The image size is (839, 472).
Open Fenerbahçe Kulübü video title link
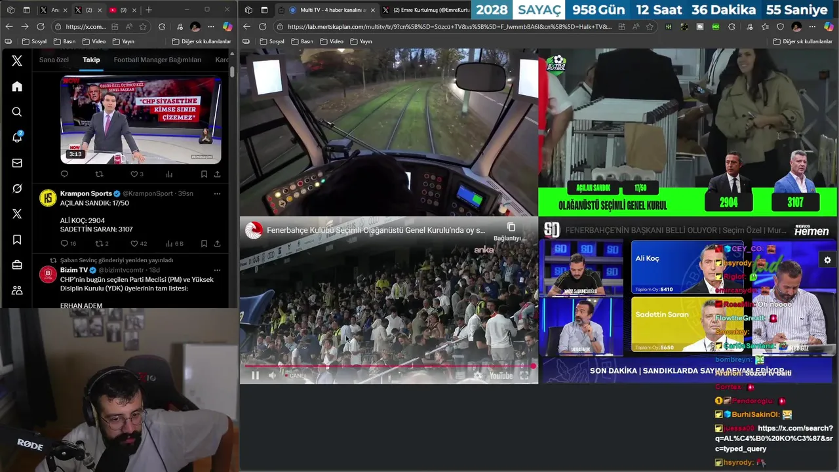pyautogui.click(x=376, y=230)
